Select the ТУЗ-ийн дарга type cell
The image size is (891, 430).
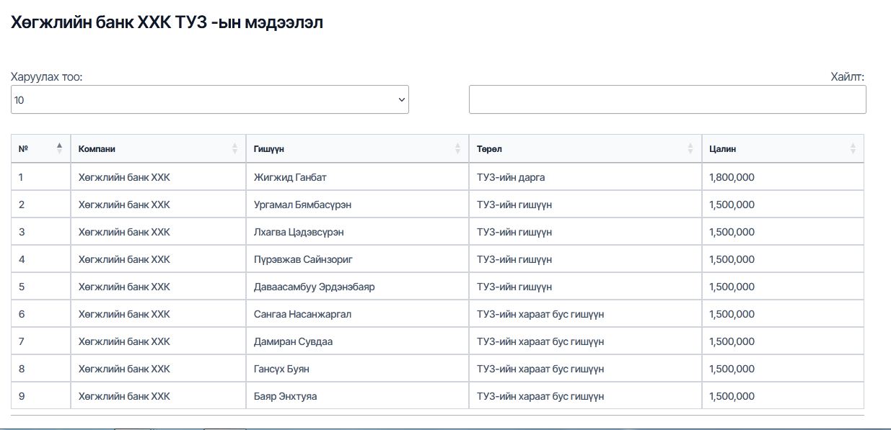point(515,177)
